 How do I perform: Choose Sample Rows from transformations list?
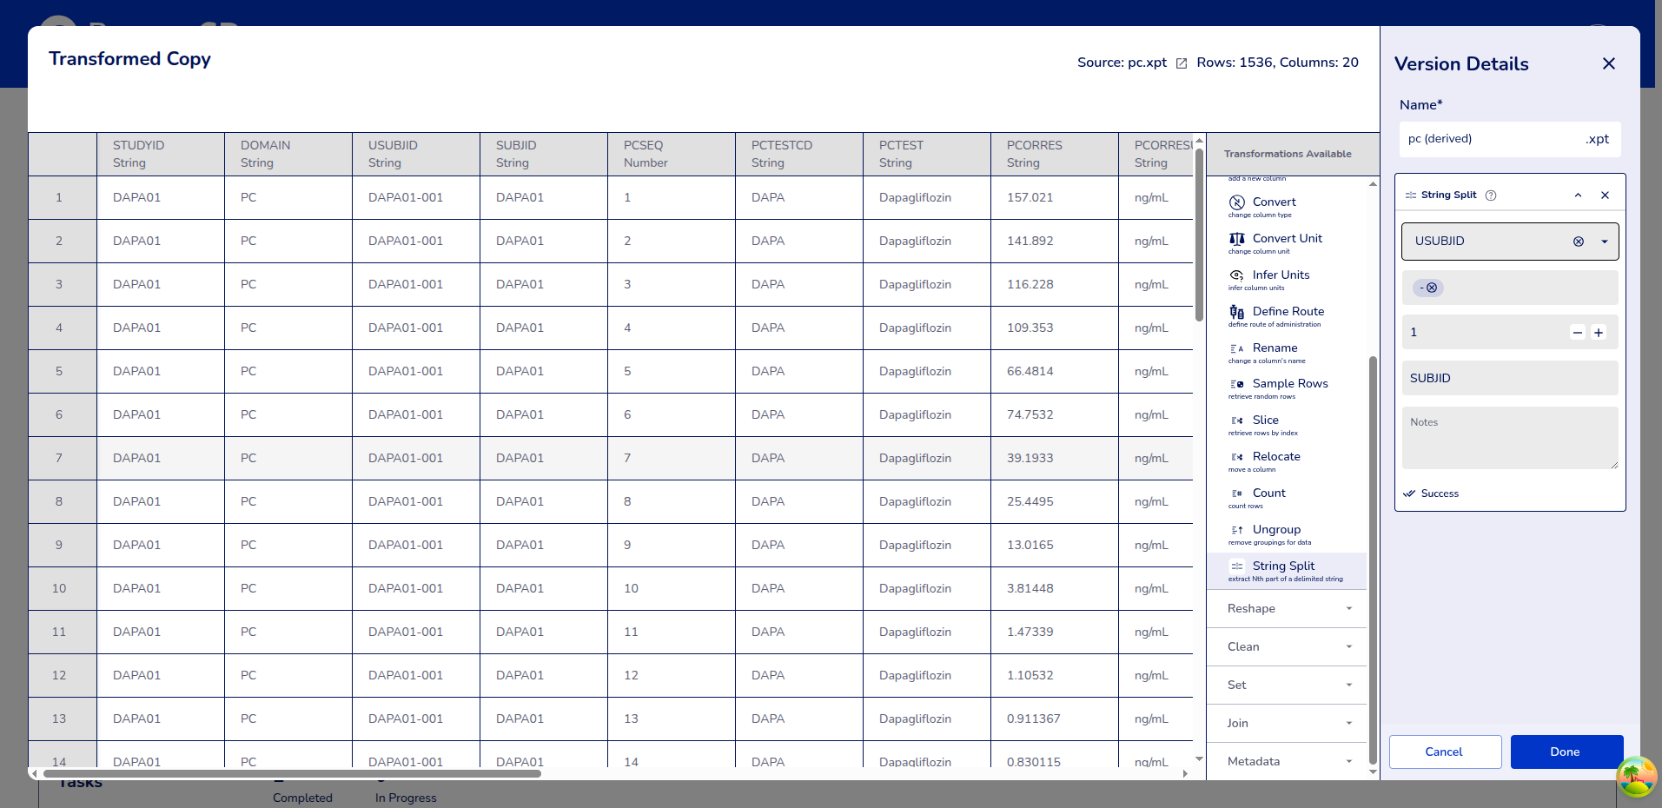click(x=1289, y=384)
